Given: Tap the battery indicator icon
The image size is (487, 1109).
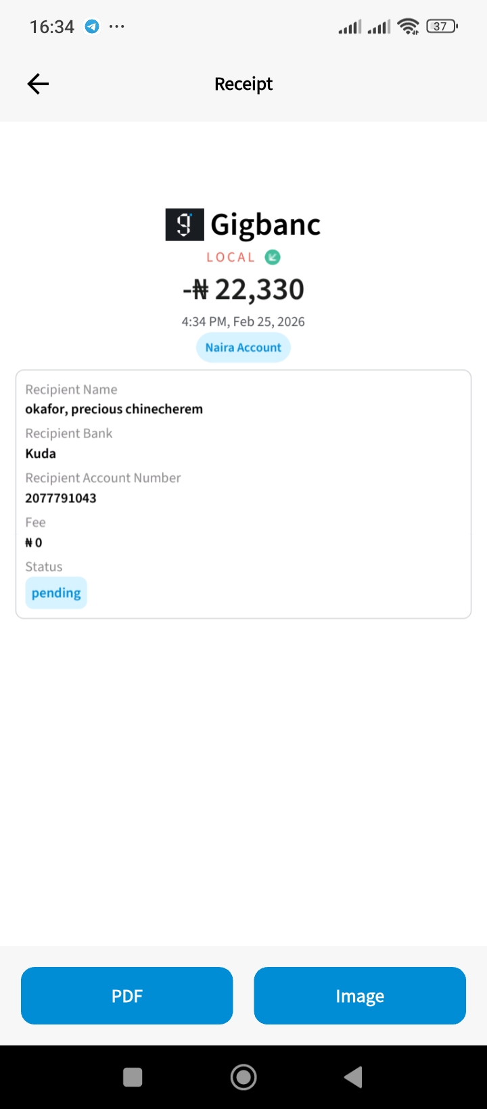Looking at the screenshot, I should pyautogui.click(x=442, y=26).
